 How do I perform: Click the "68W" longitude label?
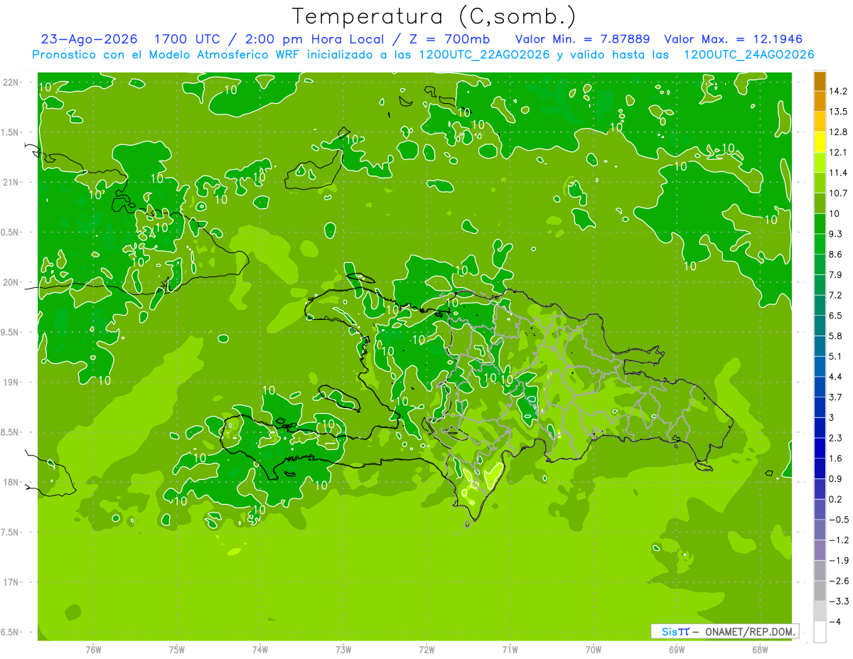point(760,650)
